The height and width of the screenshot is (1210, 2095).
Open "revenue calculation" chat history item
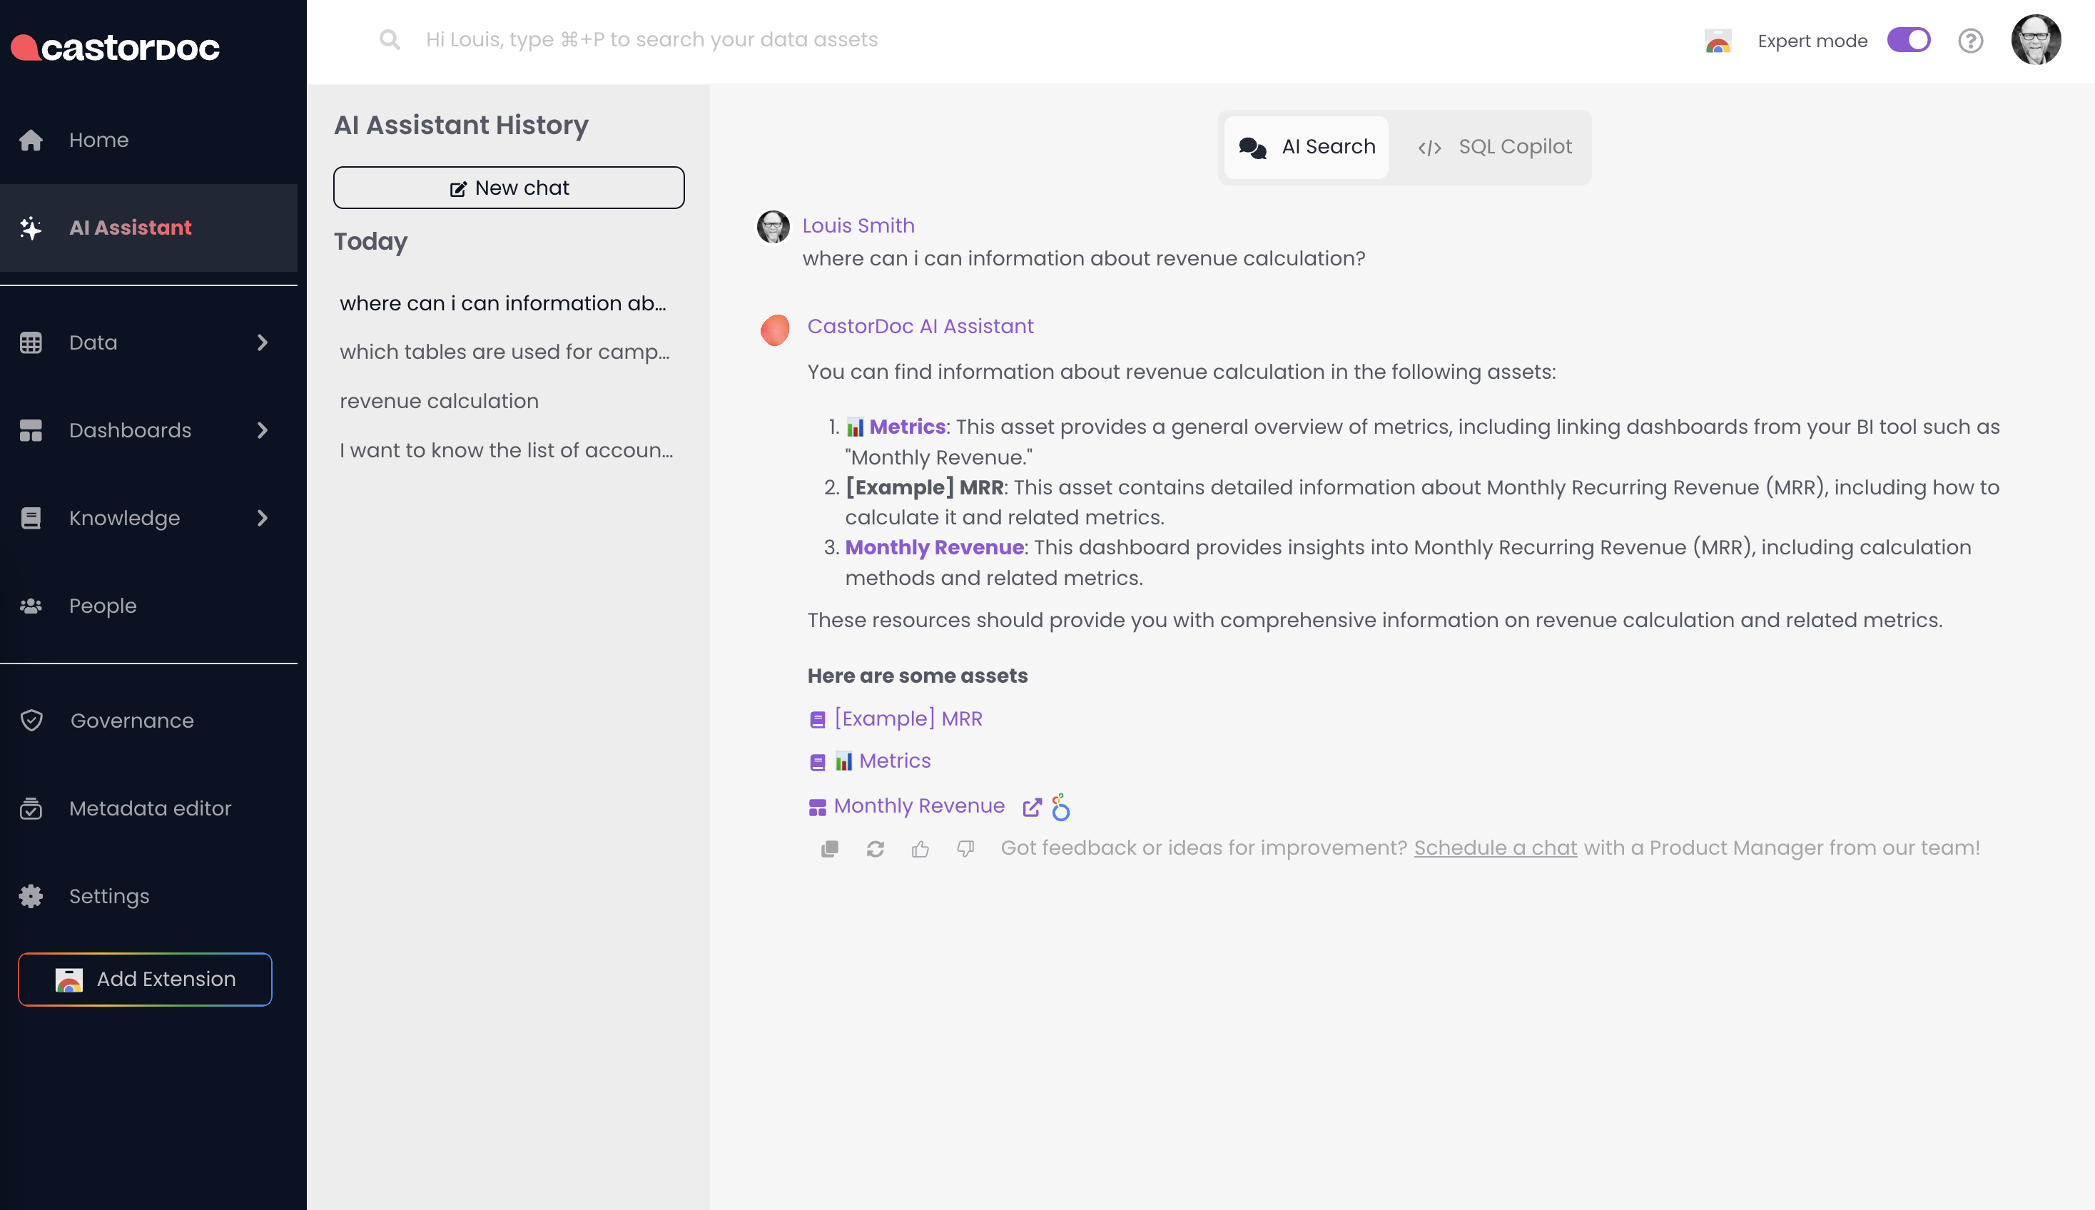(x=439, y=400)
